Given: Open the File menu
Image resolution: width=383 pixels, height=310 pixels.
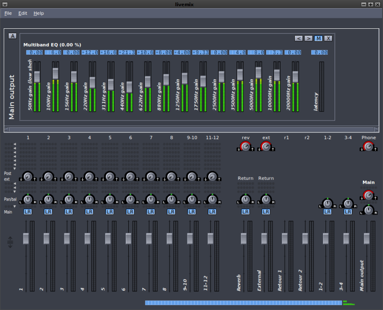Looking at the screenshot, I should click(x=8, y=13).
